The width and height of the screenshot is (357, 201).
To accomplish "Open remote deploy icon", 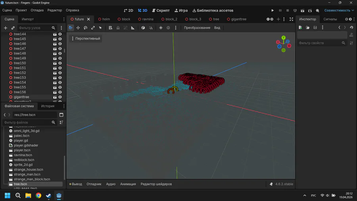I will (295, 10).
